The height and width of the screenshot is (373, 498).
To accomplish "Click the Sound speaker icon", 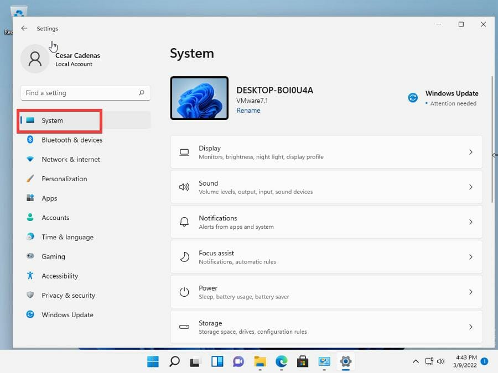I will (184, 187).
